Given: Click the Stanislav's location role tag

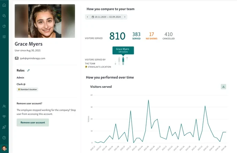Looking at the screenshot, I should pos(27,89).
